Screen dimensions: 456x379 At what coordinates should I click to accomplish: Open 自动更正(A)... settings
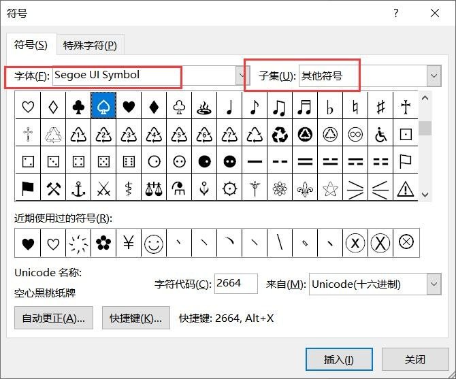tap(54, 318)
